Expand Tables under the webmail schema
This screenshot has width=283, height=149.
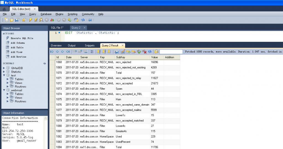click(7, 94)
